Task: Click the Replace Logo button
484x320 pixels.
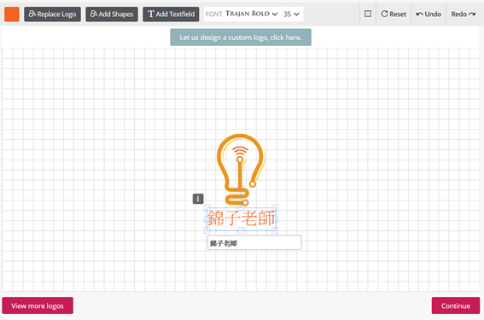Action: click(x=52, y=15)
